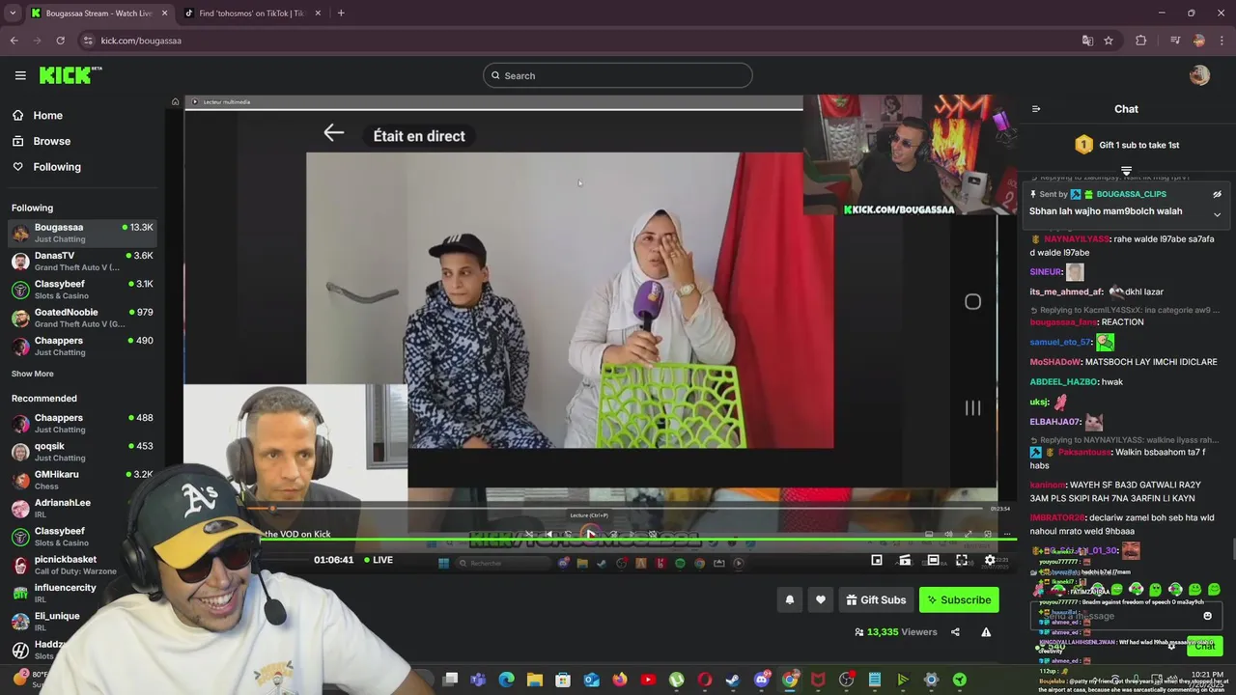Image resolution: width=1236 pixels, height=695 pixels.
Task: Open OBS Studio from taskbar
Action: 847,681
